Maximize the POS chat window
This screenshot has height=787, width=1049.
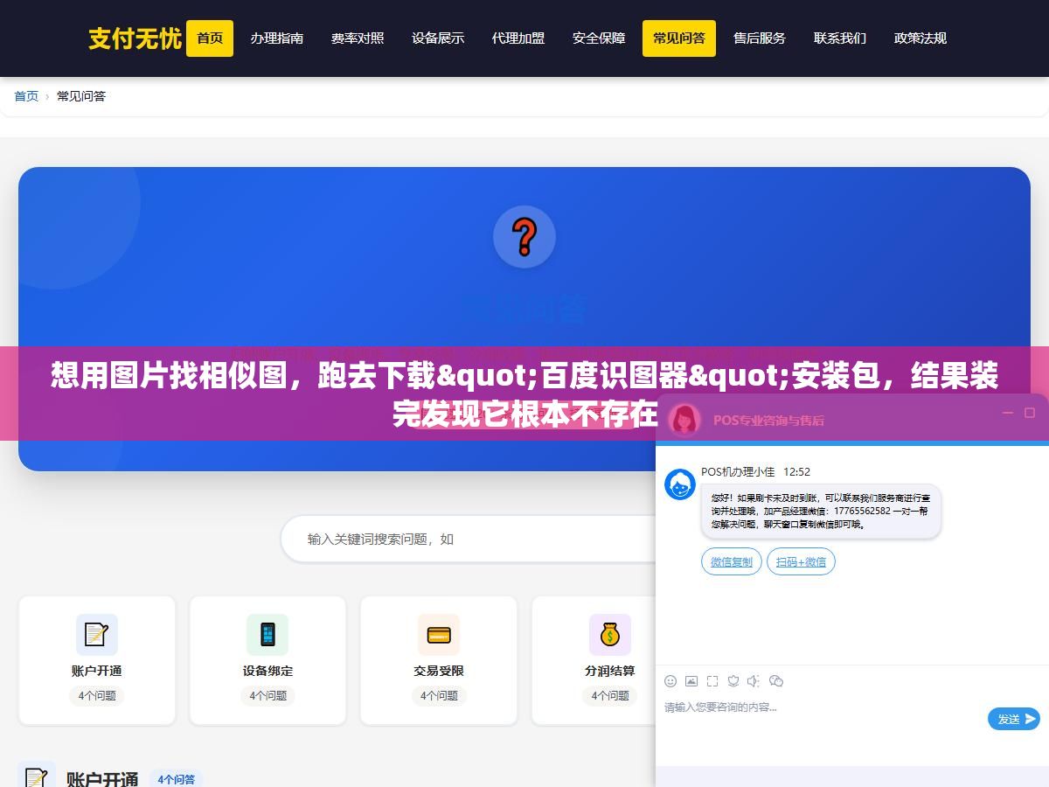coord(1030,413)
